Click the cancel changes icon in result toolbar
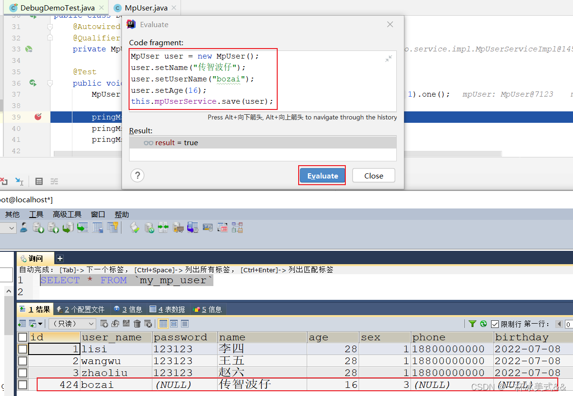 148,324
